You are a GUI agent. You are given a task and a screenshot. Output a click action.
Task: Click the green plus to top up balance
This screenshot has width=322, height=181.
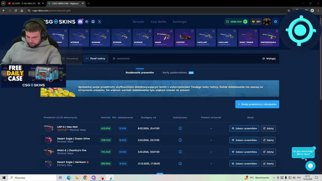(x=245, y=22)
